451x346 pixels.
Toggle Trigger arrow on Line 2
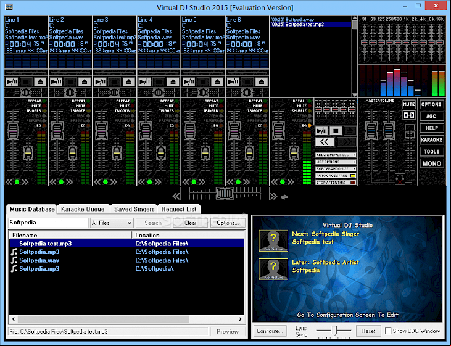coord(88,111)
